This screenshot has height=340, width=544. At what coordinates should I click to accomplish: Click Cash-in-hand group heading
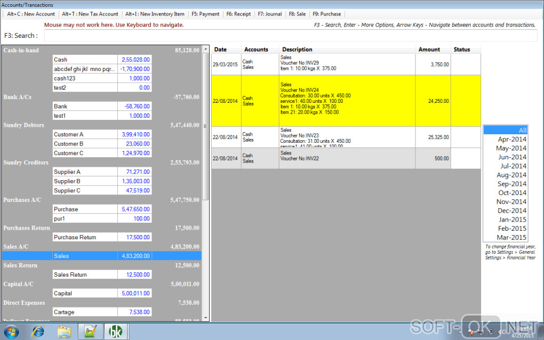(21, 50)
